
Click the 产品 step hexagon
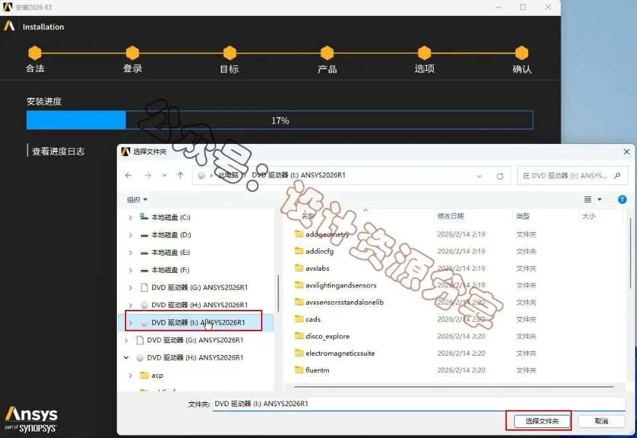click(x=327, y=53)
